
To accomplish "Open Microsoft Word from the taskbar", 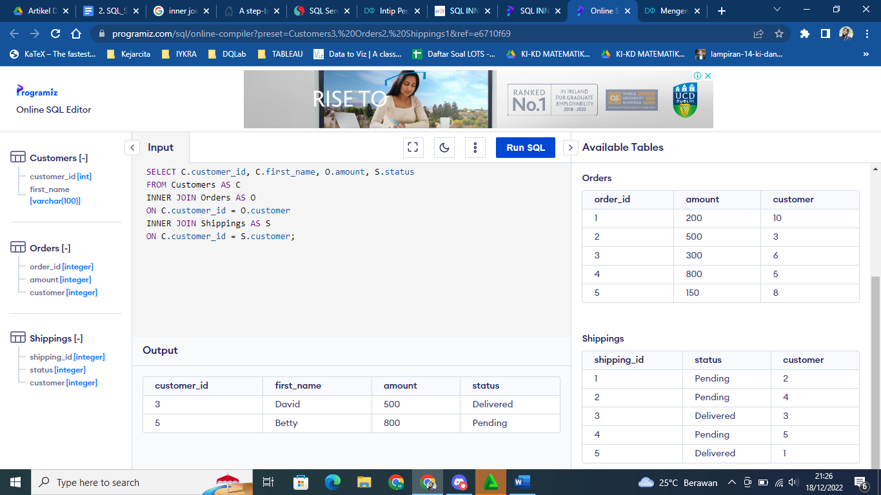I will tap(522, 482).
